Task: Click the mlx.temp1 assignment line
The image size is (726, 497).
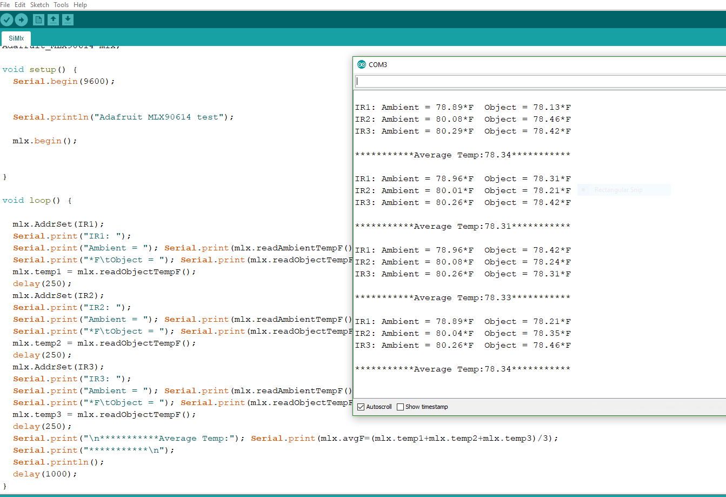Action: [x=105, y=271]
